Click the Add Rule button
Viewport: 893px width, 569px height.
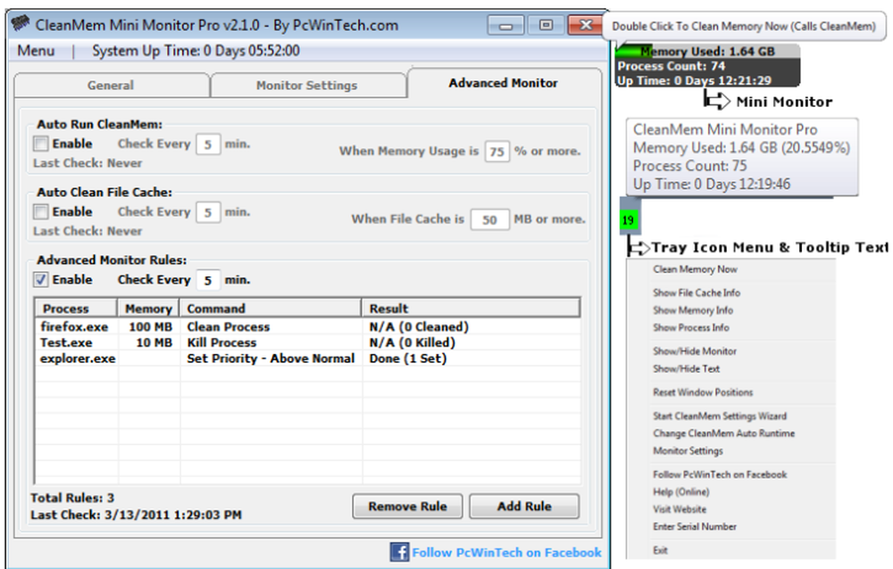pyautogui.click(x=524, y=506)
